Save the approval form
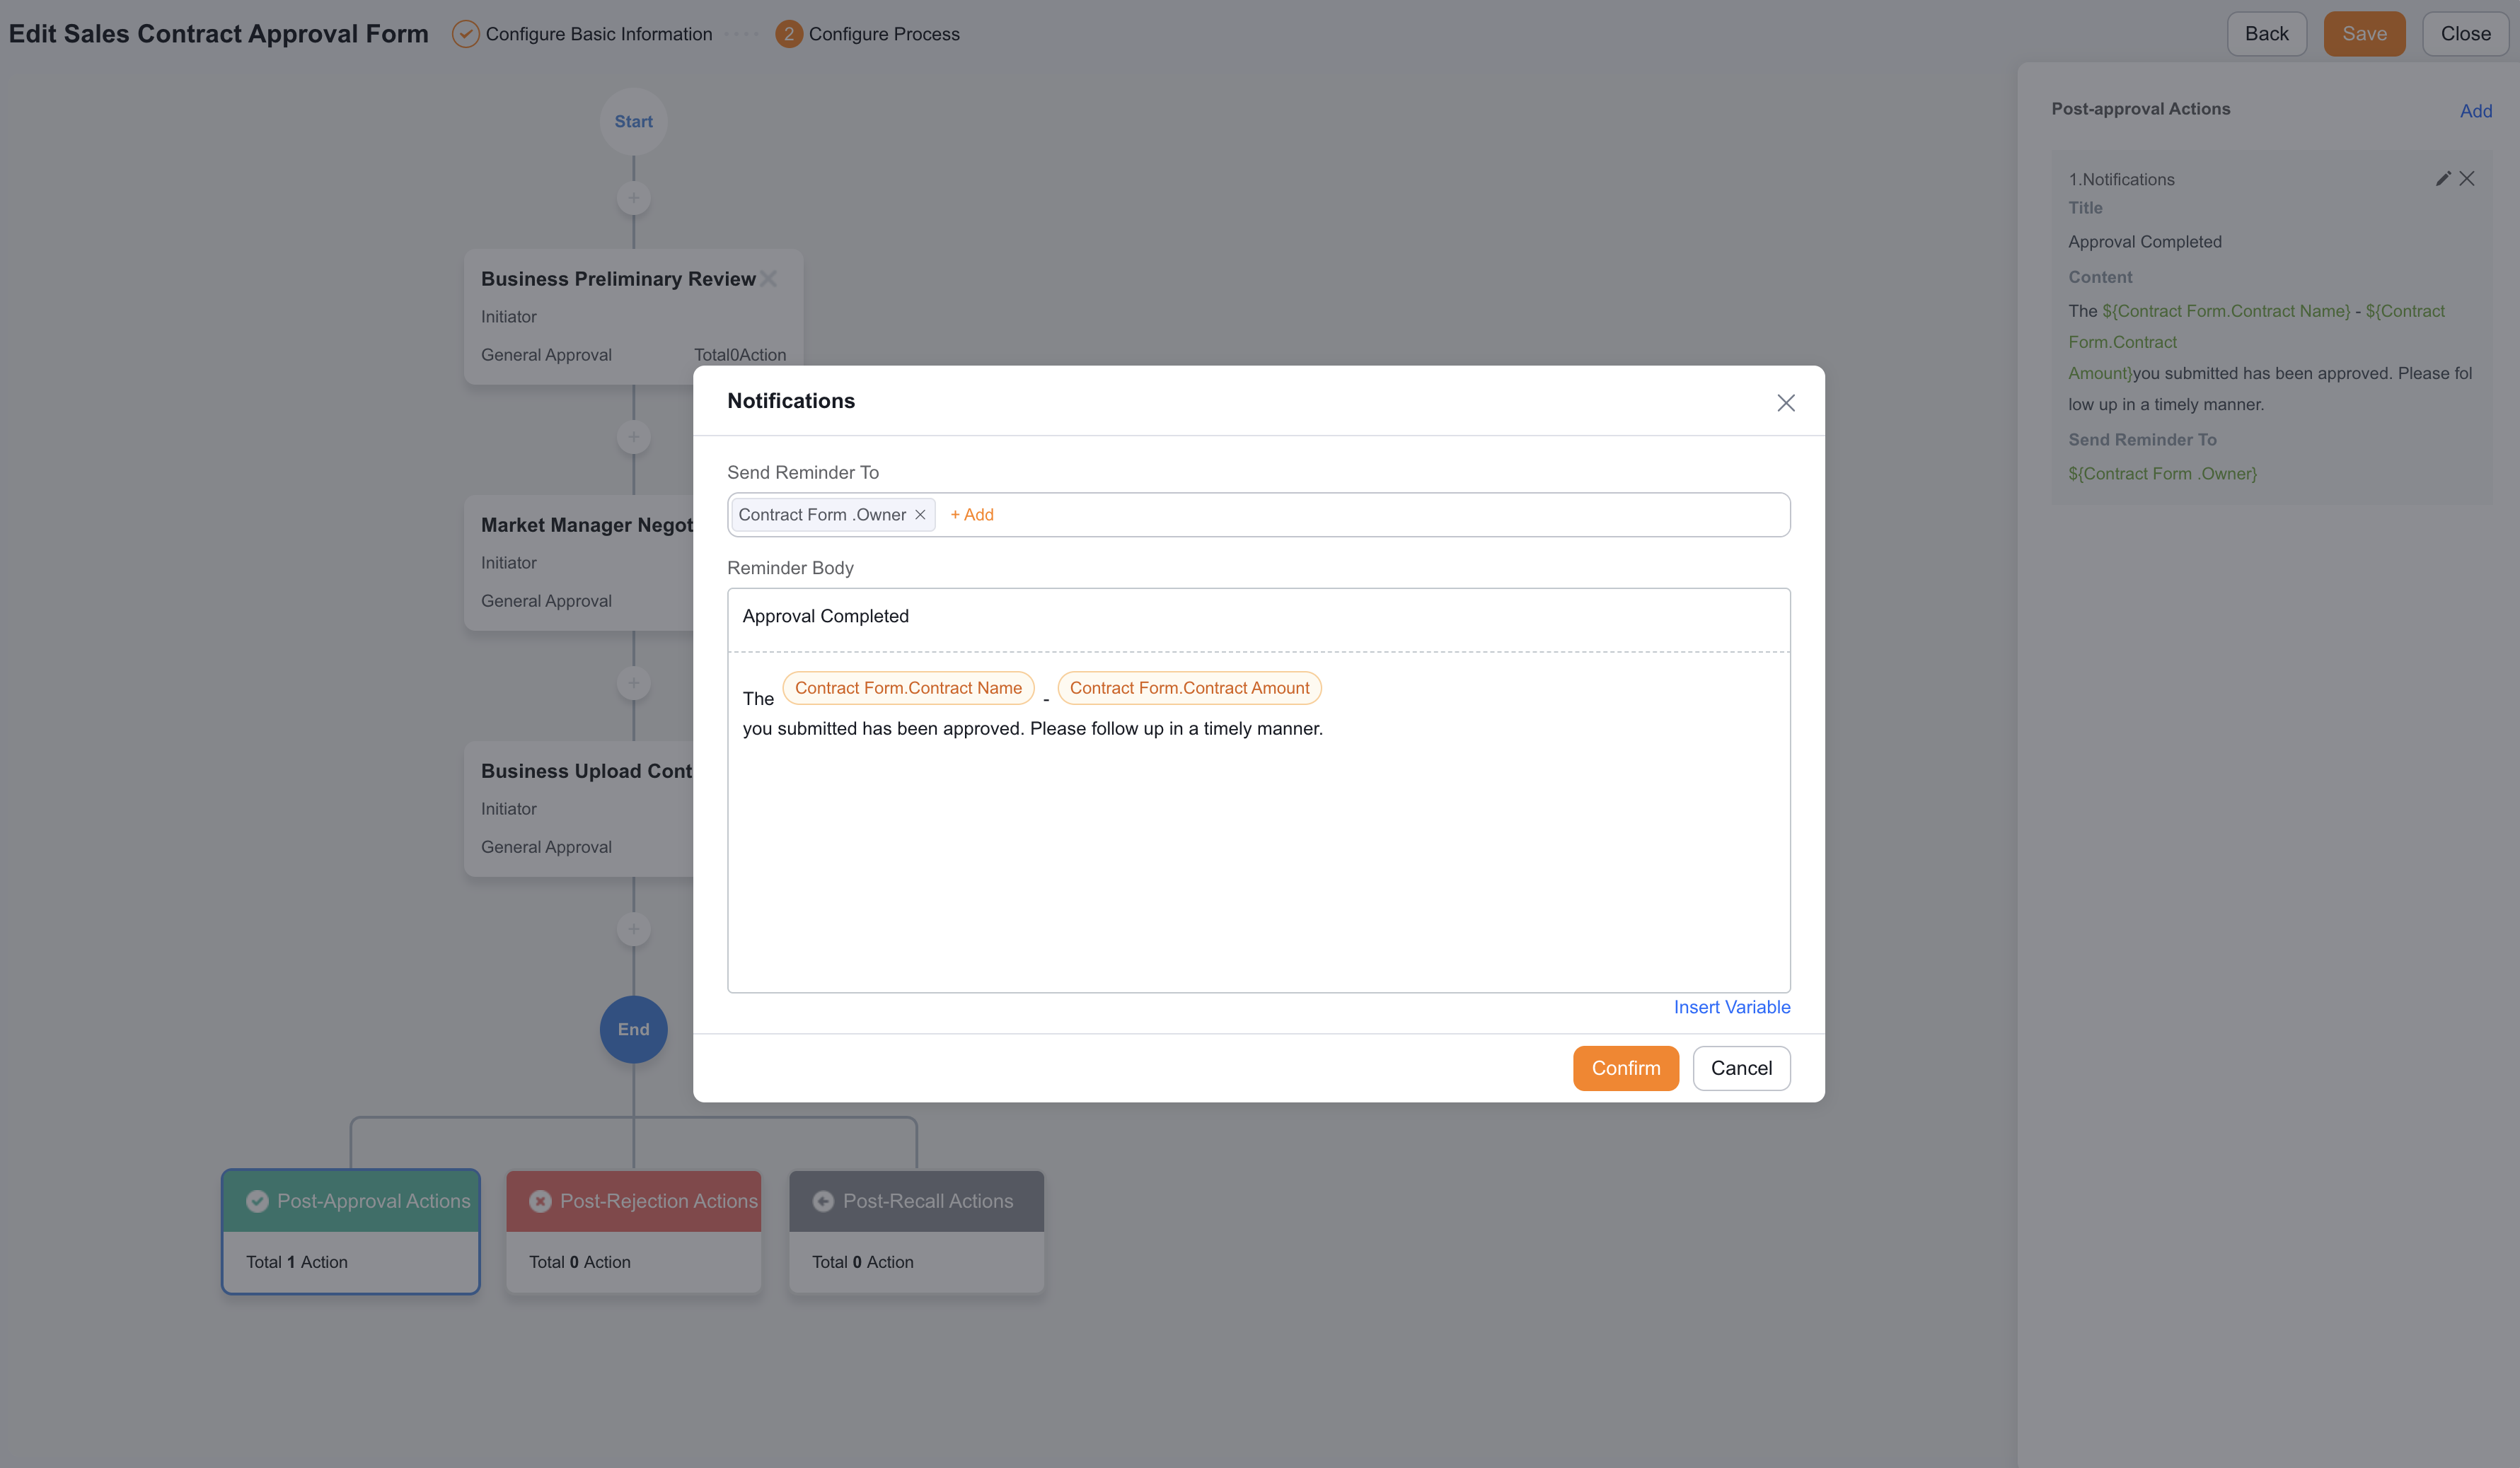 (2364, 34)
